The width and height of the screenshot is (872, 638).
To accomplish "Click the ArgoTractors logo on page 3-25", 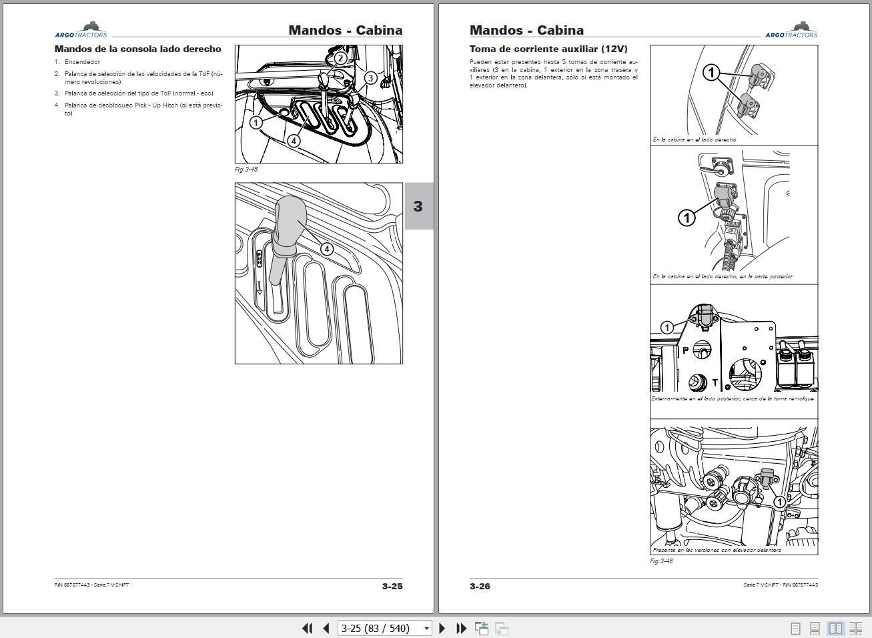I will coord(79,29).
